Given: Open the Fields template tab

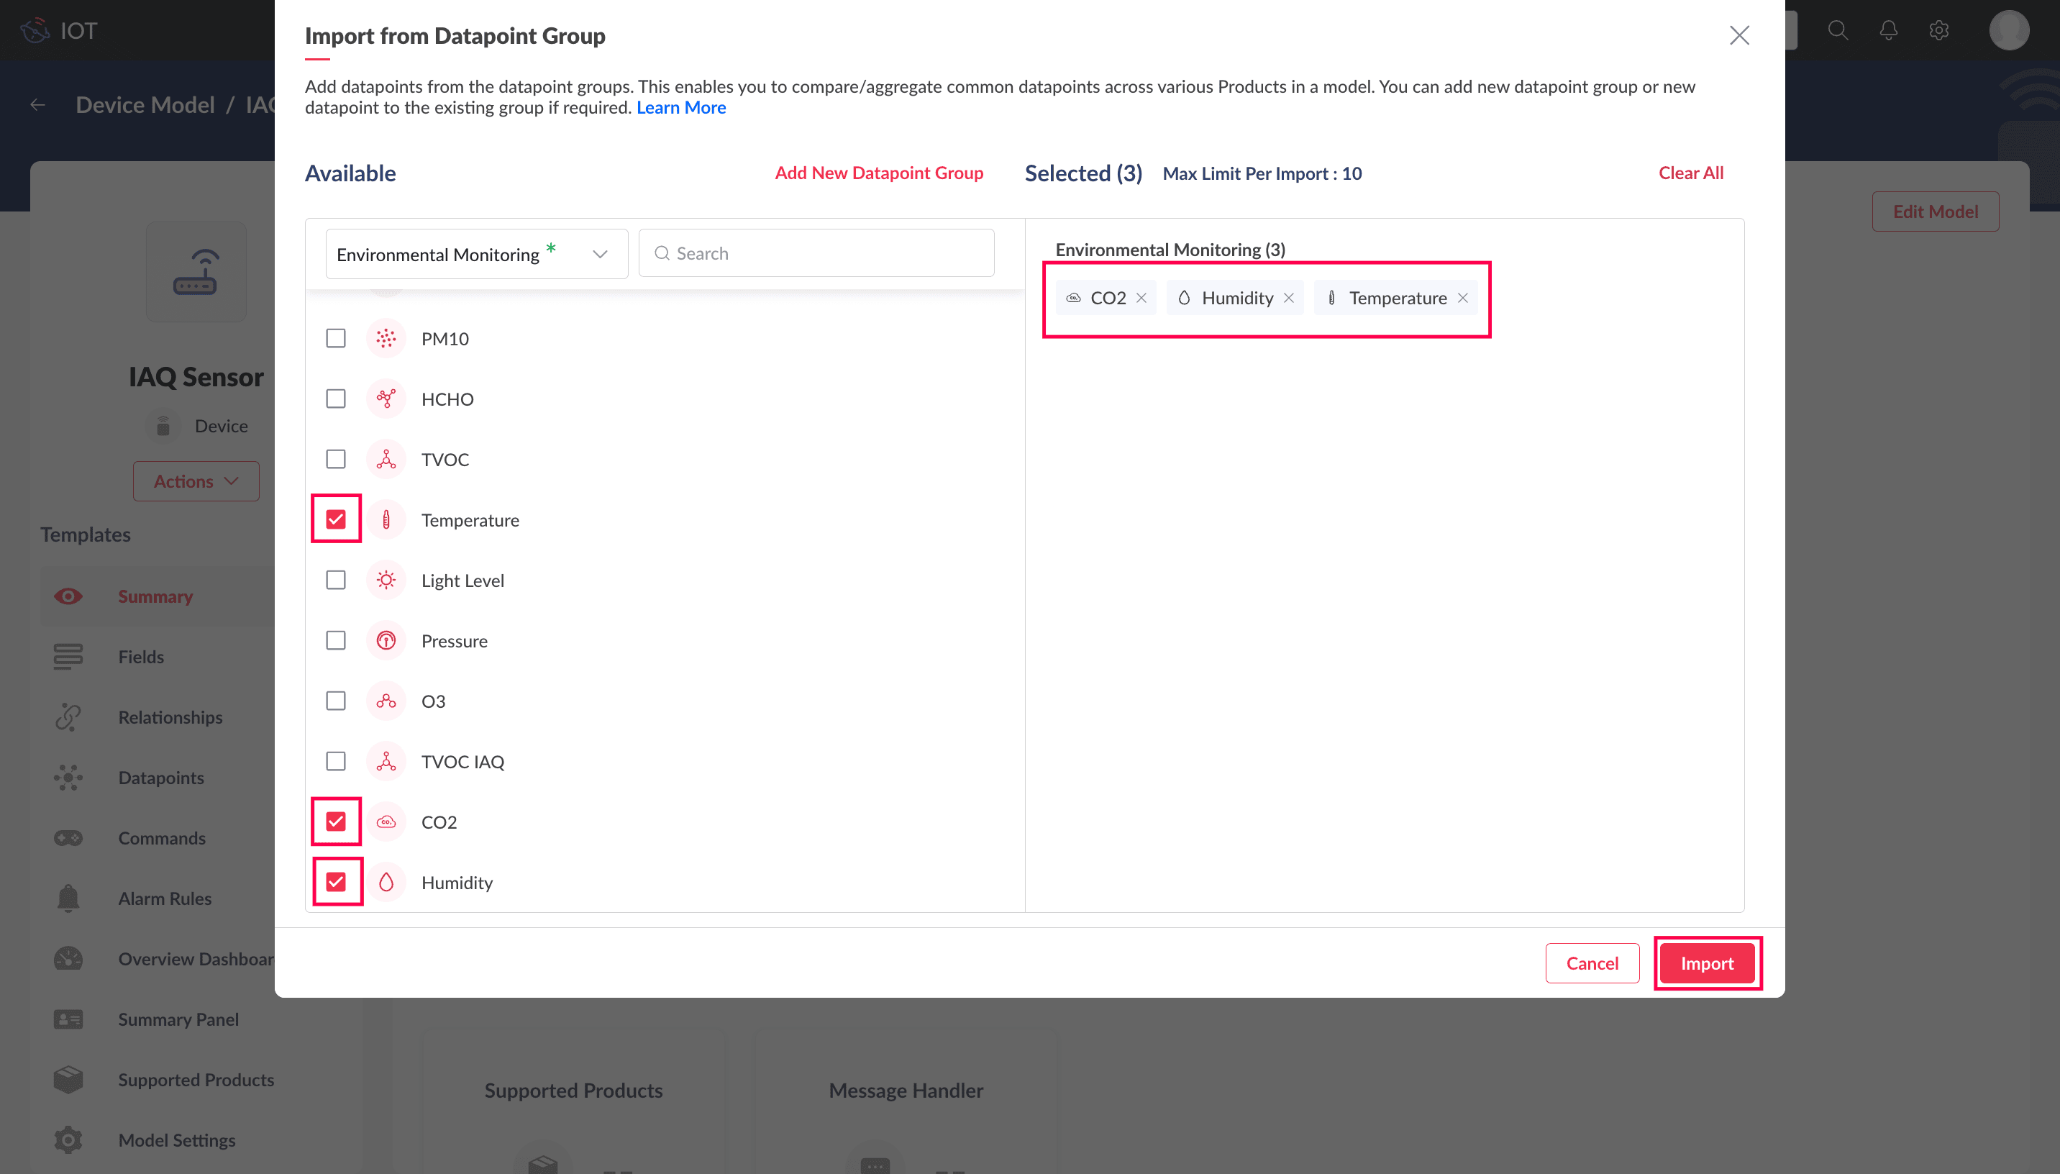Looking at the screenshot, I should pos(158,656).
